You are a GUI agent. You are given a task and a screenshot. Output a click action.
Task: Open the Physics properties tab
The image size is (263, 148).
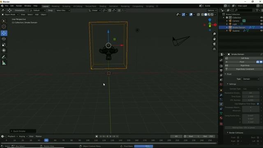[221, 104]
